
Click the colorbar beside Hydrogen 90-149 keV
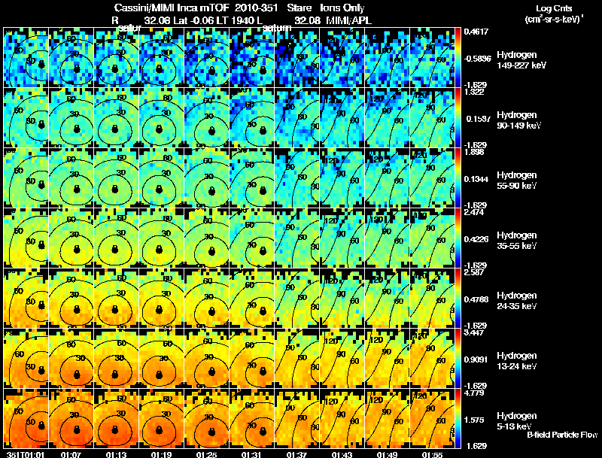(x=458, y=117)
